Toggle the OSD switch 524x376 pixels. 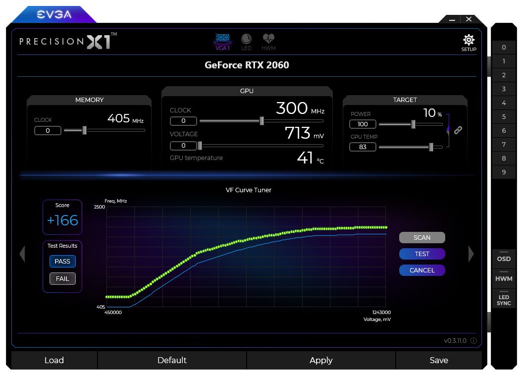(x=504, y=257)
